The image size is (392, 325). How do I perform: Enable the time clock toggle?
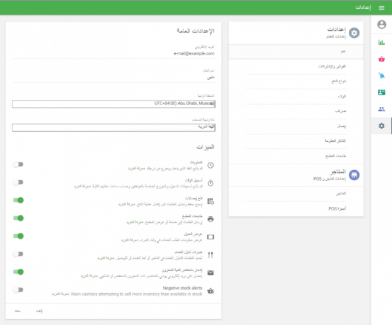pos(18,183)
